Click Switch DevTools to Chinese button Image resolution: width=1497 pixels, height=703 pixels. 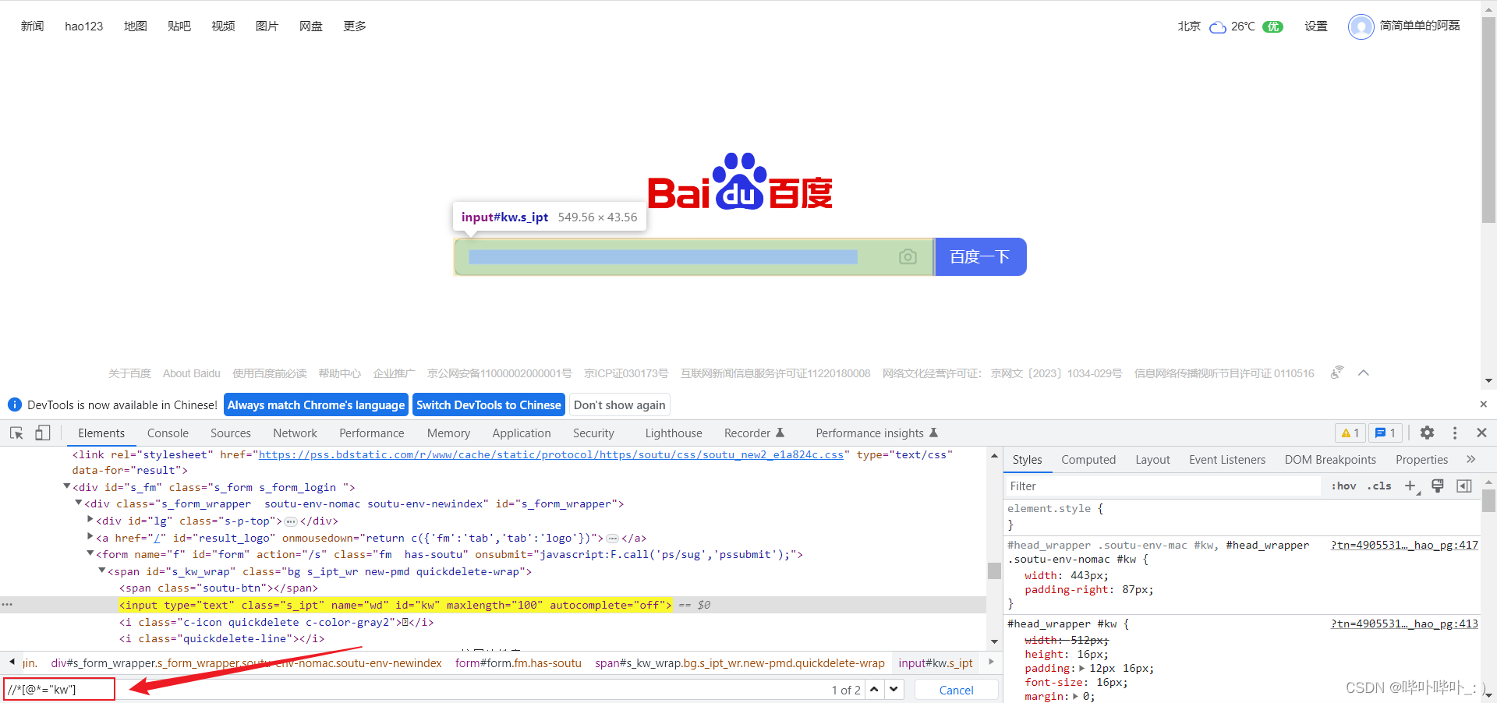tap(489, 404)
